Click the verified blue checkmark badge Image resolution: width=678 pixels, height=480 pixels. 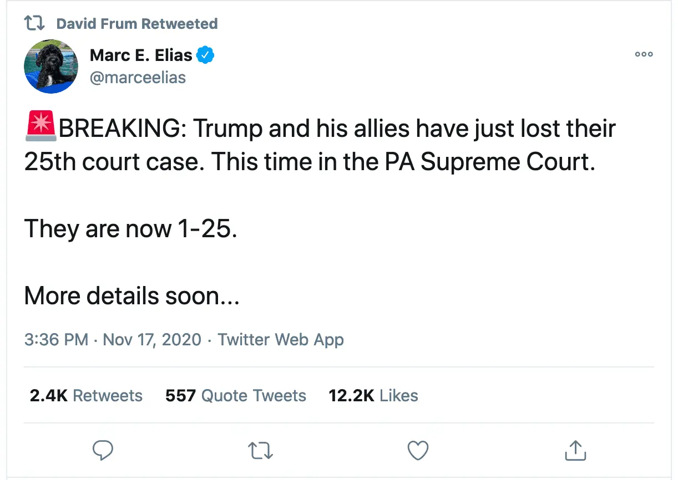pos(206,55)
